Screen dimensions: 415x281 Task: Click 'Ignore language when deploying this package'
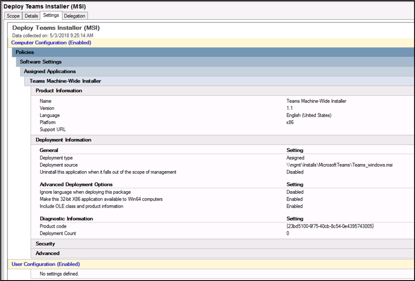click(x=85, y=192)
